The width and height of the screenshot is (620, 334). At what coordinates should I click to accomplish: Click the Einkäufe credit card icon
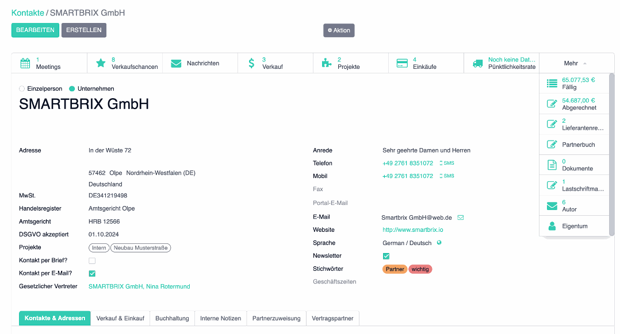pyautogui.click(x=402, y=63)
